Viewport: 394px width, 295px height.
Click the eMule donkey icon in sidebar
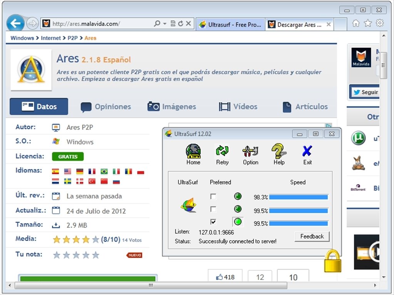358,163
